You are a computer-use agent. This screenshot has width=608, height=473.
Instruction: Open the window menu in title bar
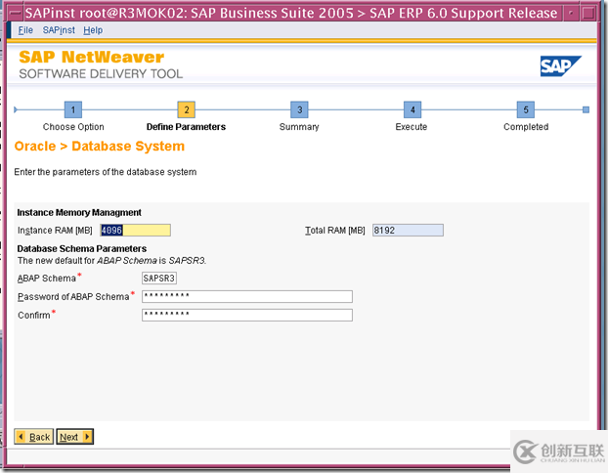[15, 14]
